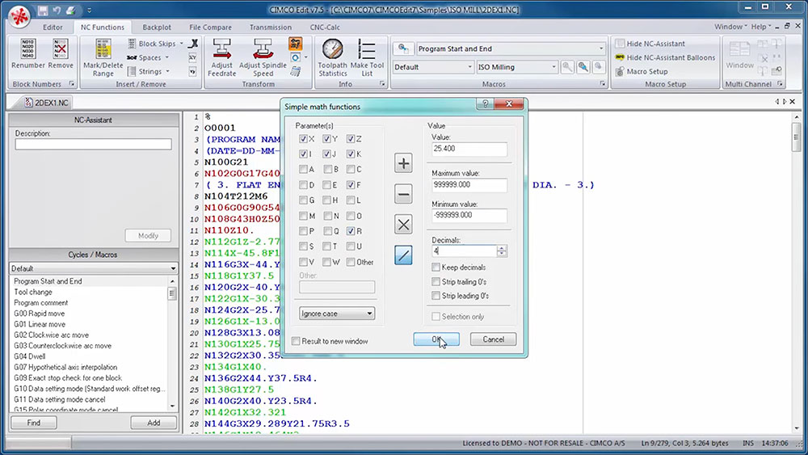This screenshot has height=455, width=808.
Task: Uncheck the X parameter checkbox
Action: pyautogui.click(x=303, y=139)
